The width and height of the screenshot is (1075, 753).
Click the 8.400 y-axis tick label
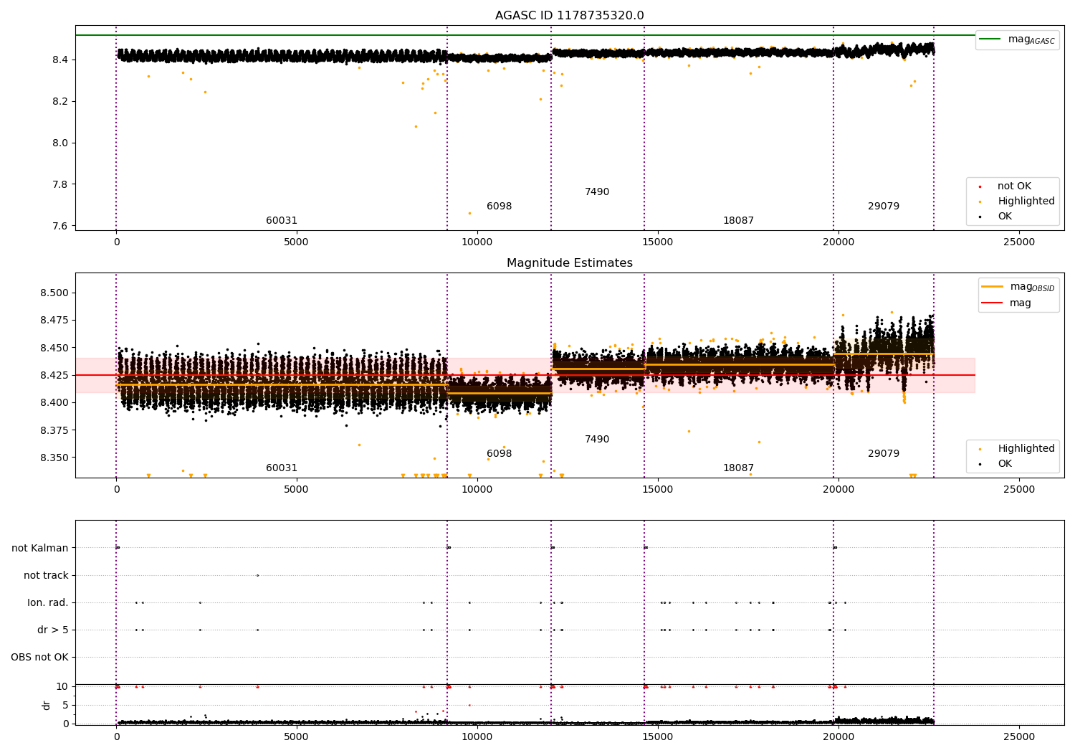click(x=54, y=403)
